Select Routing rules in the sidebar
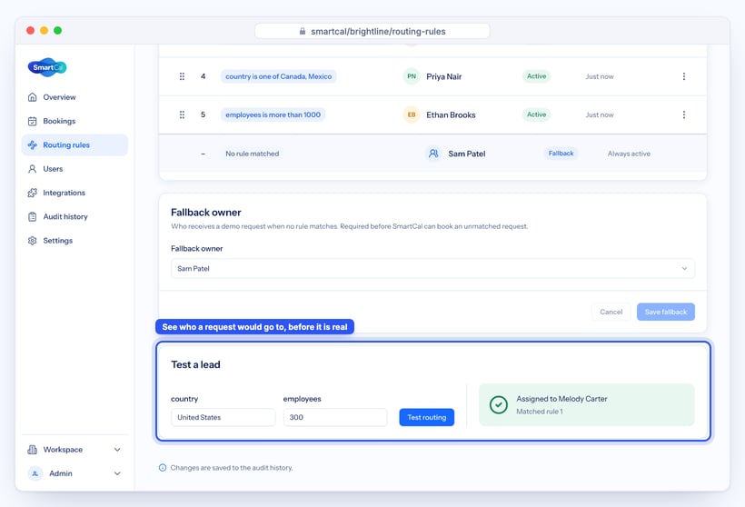The width and height of the screenshot is (745, 507). pyautogui.click(x=74, y=145)
